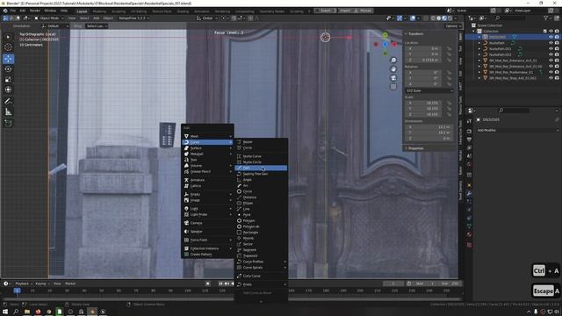This screenshot has height=316, width=562.
Task: Switch perspective/orthographic view grid icon
Action: [x=393, y=86]
